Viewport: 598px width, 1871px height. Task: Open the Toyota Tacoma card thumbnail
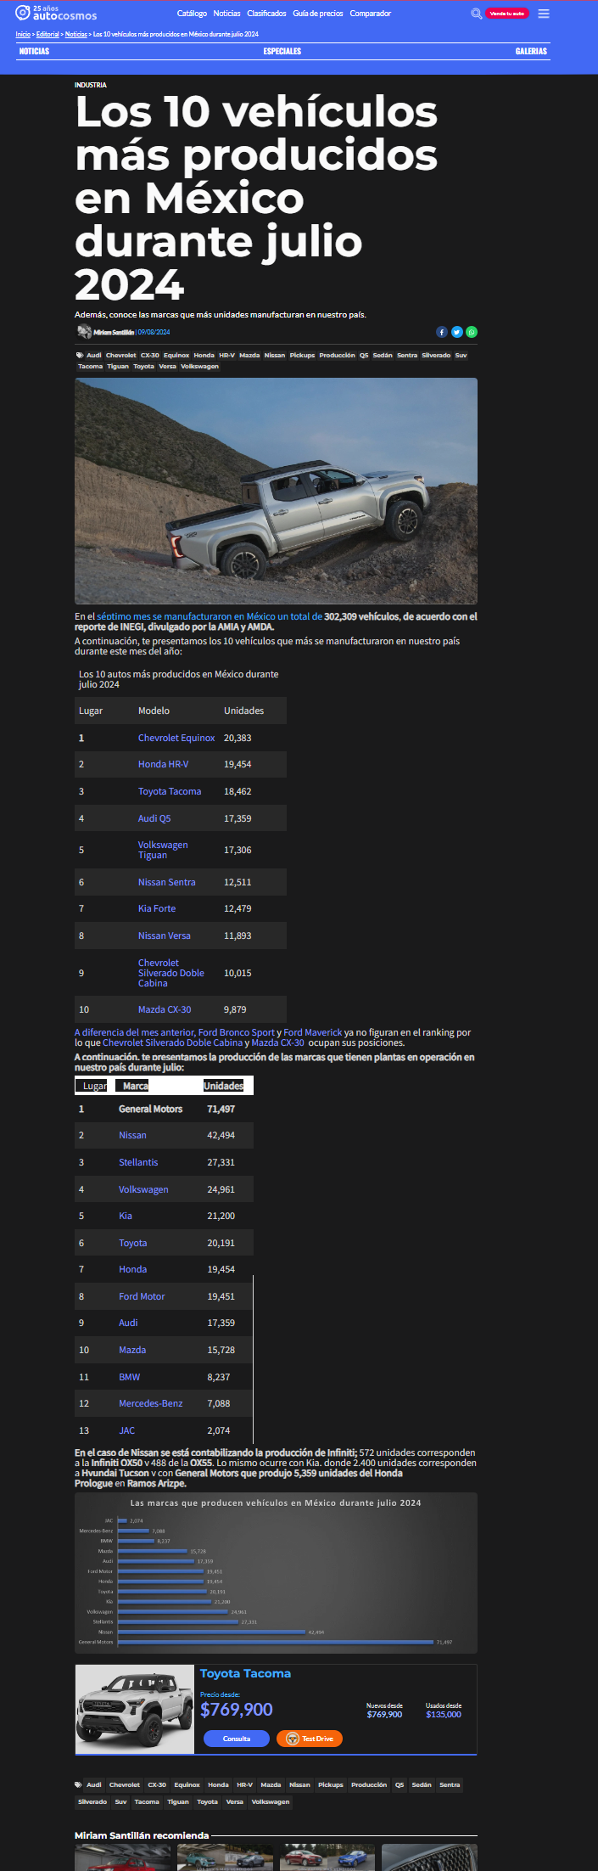(x=136, y=1709)
